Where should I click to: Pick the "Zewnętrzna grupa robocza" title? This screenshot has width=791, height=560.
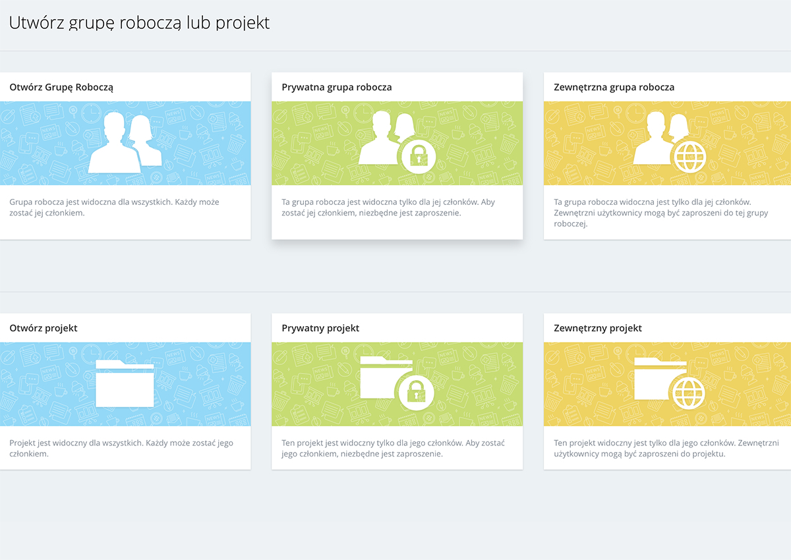(x=614, y=87)
